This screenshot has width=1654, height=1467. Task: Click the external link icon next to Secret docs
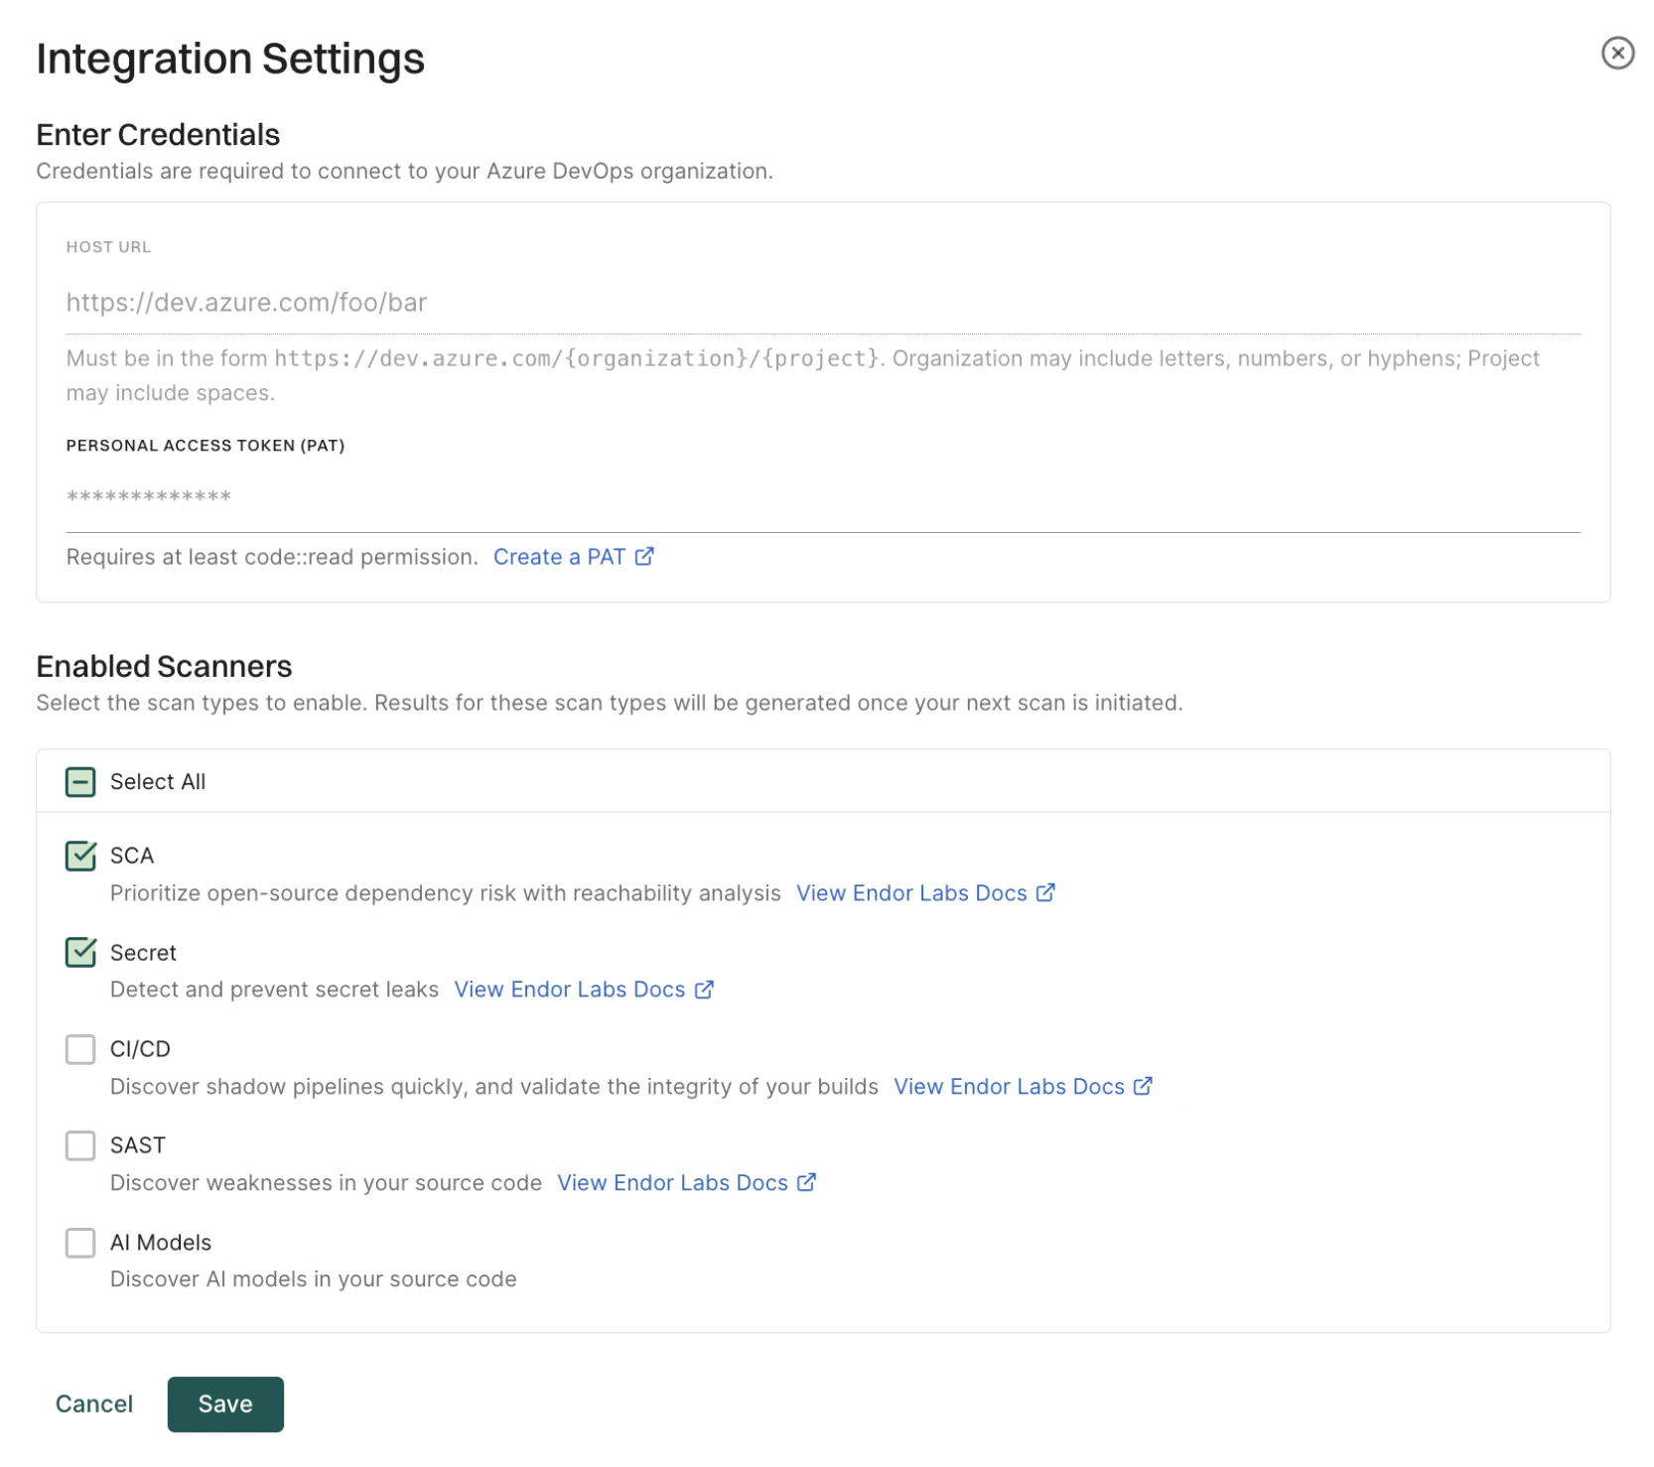pyautogui.click(x=705, y=989)
